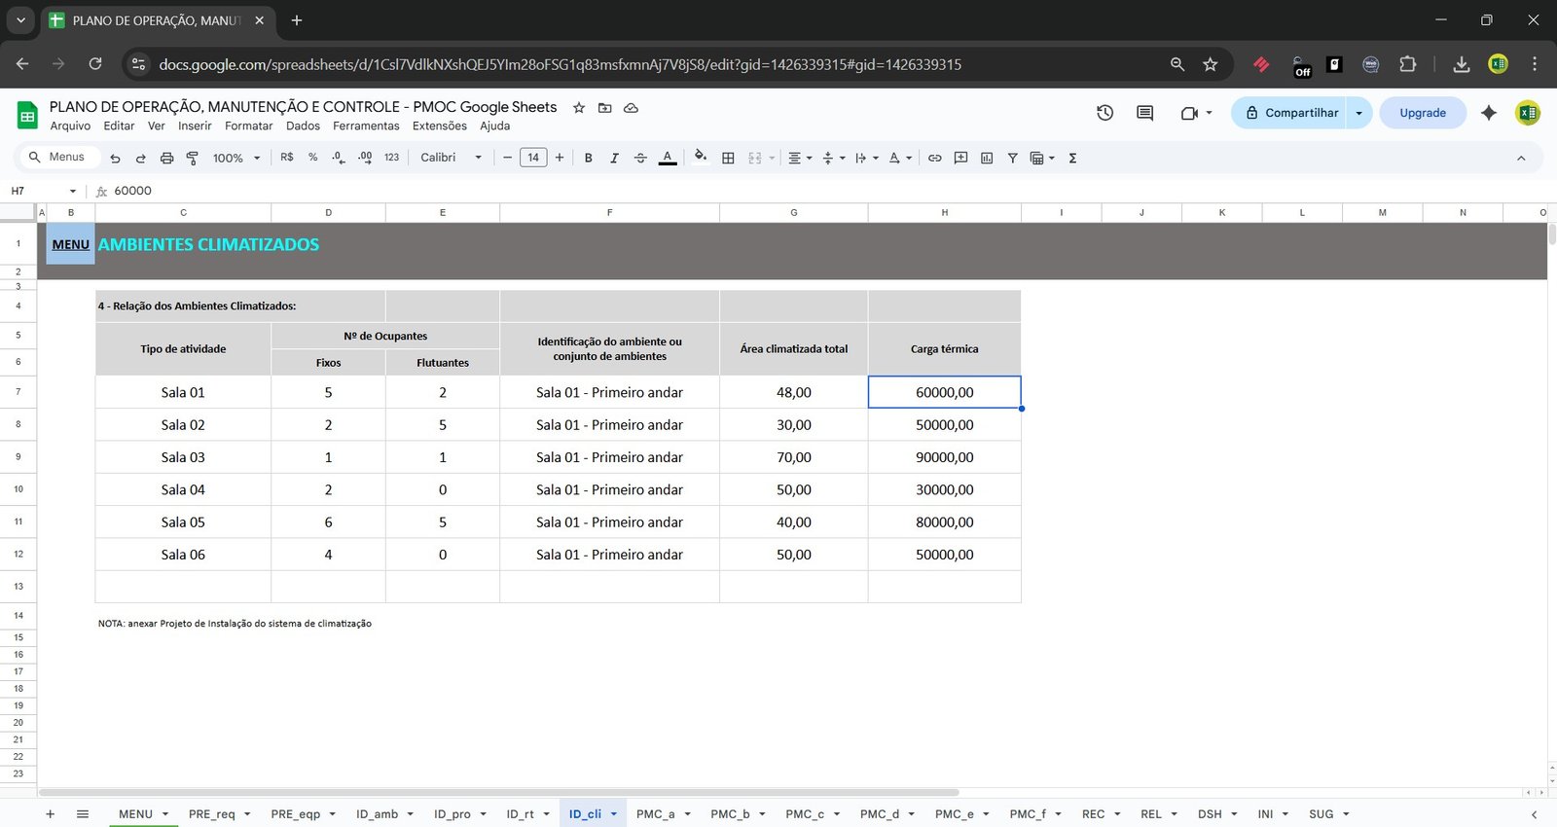Open the borders tool

point(728,158)
